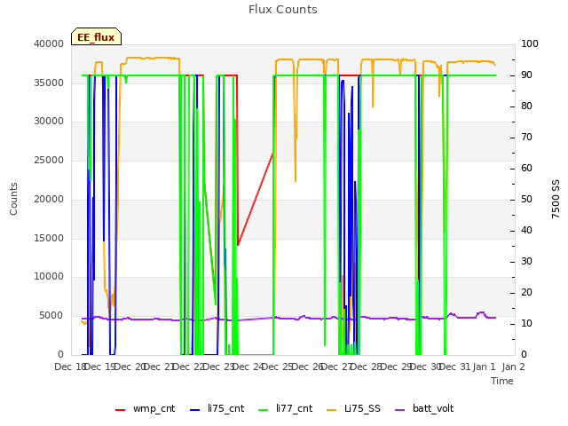Click the 25000 left axis tick label
Image resolution: width=568 pixels, height=426 pixels.
click(49, 160)
